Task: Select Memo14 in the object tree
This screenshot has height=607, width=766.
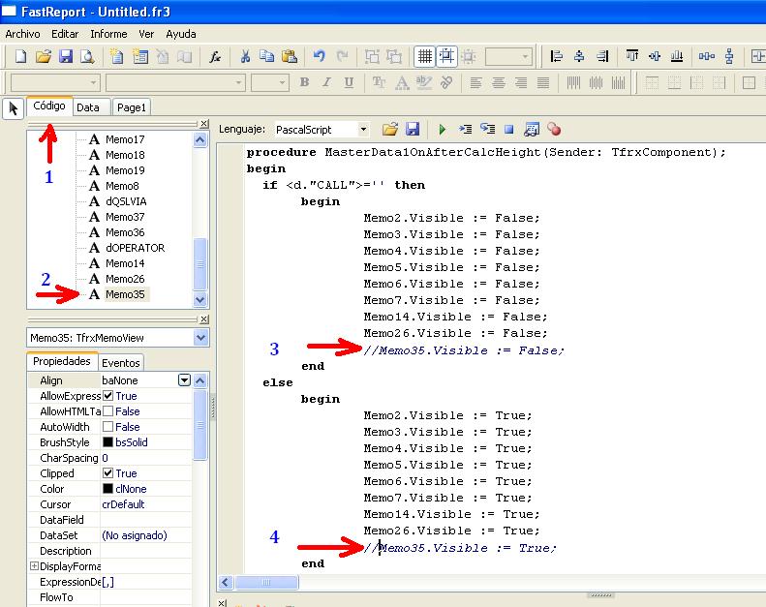Action: click(125, 263)
